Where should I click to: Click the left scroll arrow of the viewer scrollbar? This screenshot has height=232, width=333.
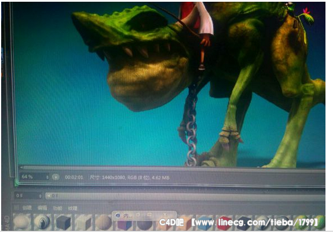pos(21,167)
